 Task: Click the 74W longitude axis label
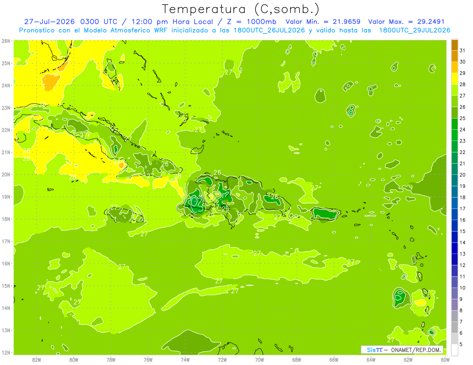185,359
